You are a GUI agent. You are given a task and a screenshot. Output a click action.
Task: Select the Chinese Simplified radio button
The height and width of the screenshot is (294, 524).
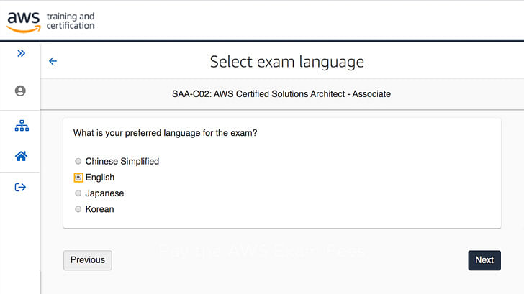click(x=78, y=162)
